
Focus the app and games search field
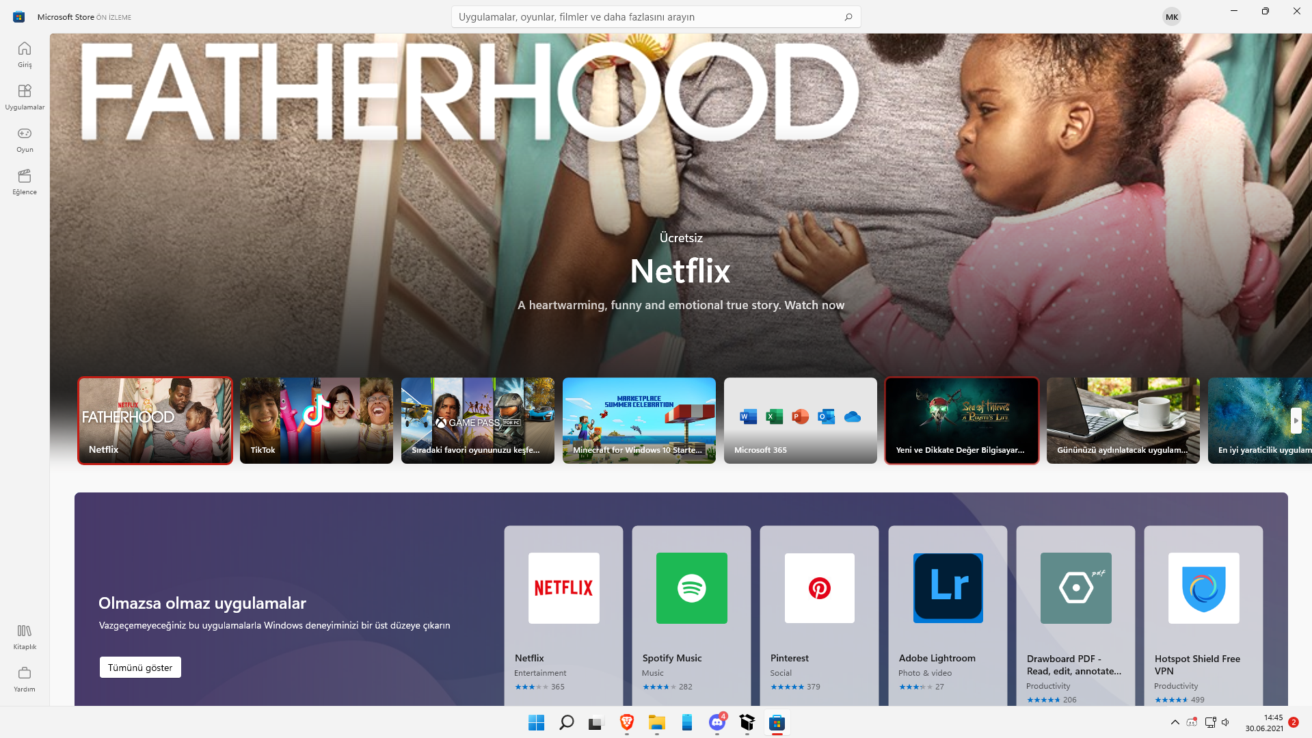coord(656,17)
